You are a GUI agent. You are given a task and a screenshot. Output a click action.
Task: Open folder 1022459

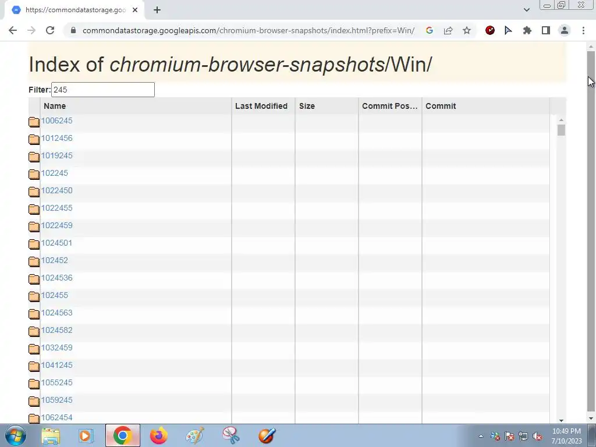tap(56, 226)
